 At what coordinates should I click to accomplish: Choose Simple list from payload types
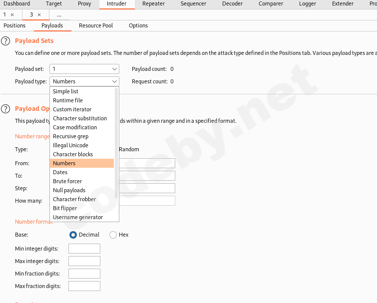pos(65,91)
